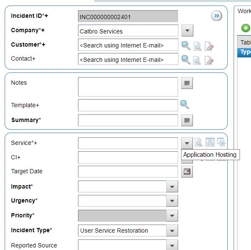Screen dimensions: 251x250
Task: Clear the Customer field with eraser icon
Action: (x=209, y=46)
